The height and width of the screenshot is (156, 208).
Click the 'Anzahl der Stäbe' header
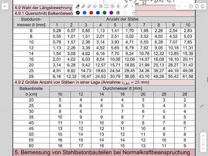[x=122, y=19]
